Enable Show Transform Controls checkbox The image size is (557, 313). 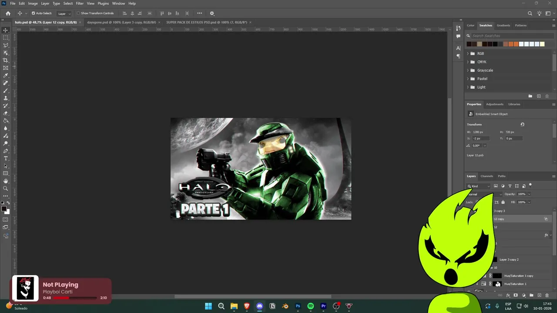(x=78, y=13)
